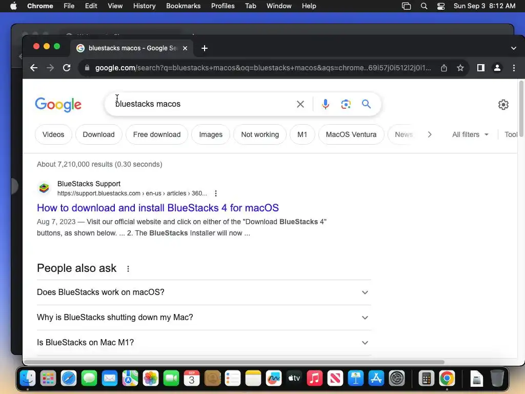
Task: Open People also ask options dots
Action: click(128, 269)
